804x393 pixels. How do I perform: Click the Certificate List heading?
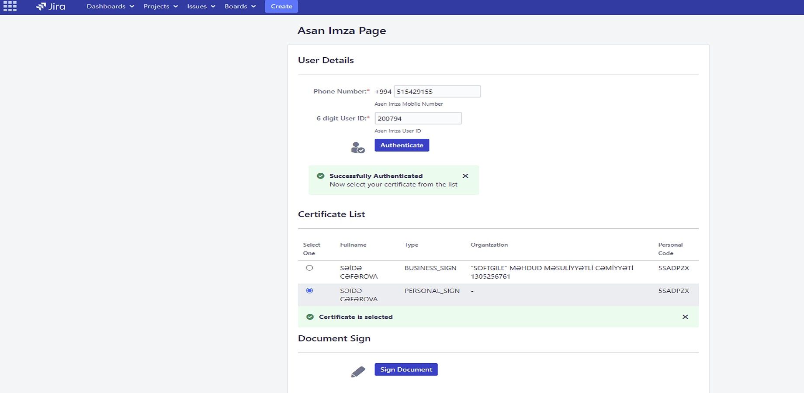[331, 214]
